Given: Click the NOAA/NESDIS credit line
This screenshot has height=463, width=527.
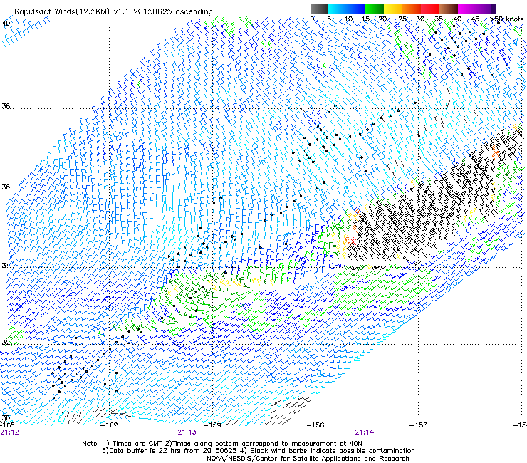Looking at the screenshot, I should [308, 459].
